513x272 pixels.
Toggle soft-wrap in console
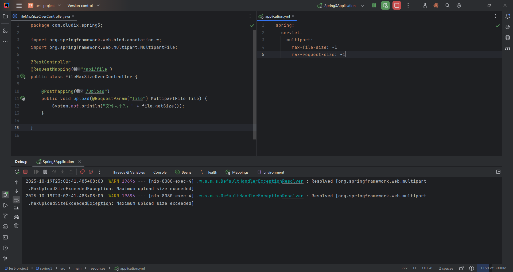click(x=16, y=200)
